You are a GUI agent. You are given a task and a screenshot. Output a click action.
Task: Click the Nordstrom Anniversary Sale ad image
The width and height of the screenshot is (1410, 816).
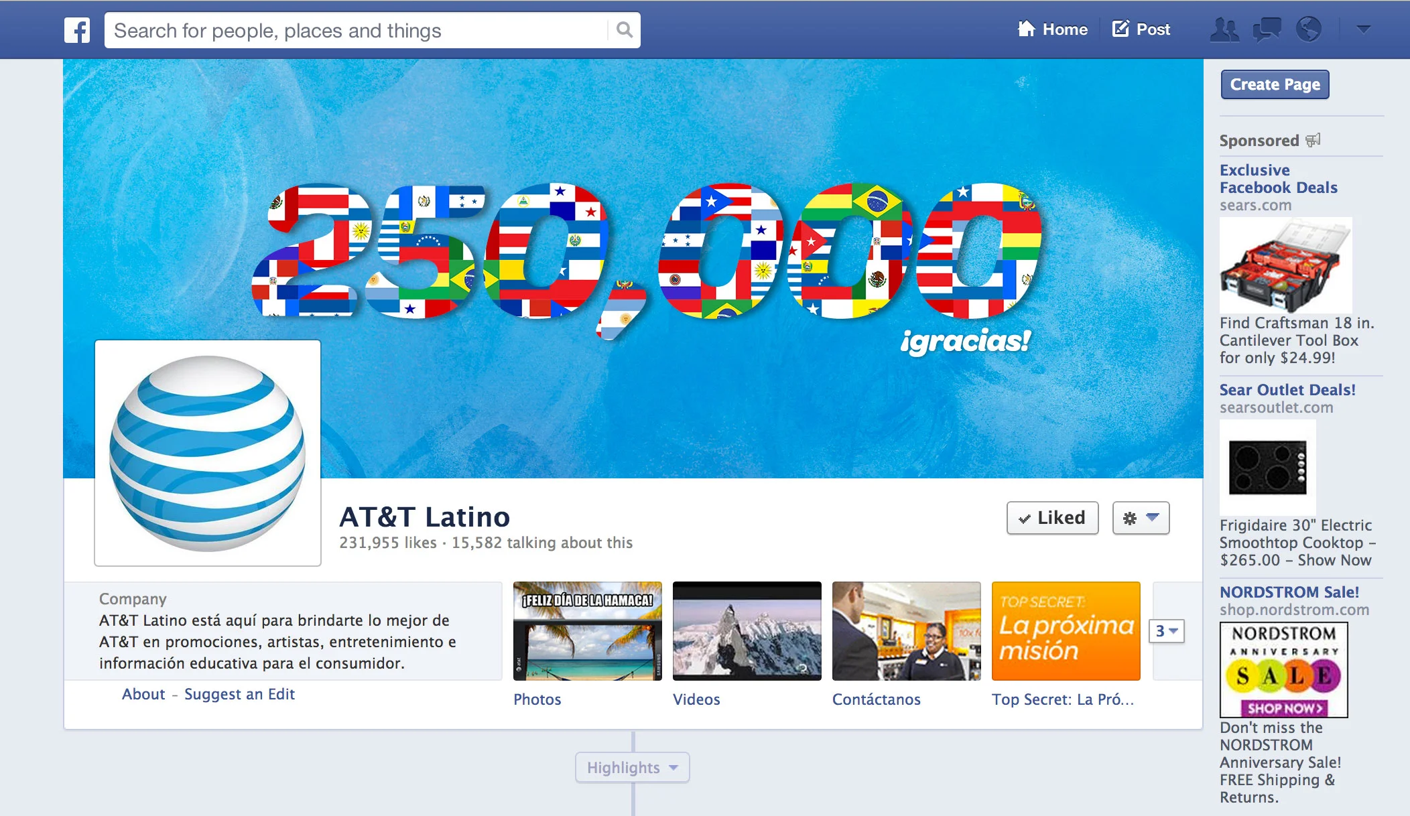coord(1284,670)
